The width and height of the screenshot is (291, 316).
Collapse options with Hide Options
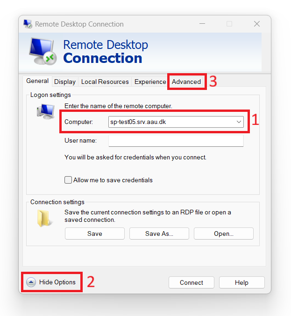click(51, 282)
